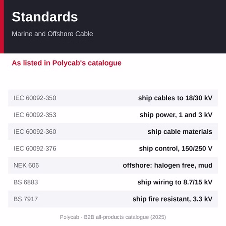Select the 'As listed in Polycab's catalogue' heading
226x226 pixels.
click(x=66, y=63)
